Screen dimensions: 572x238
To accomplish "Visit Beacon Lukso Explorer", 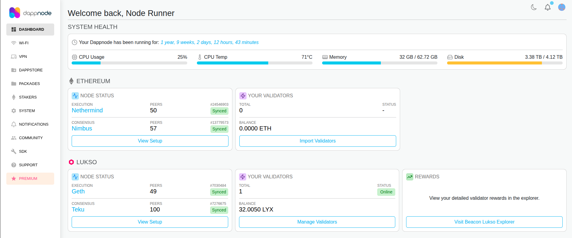I will point(484,222).
